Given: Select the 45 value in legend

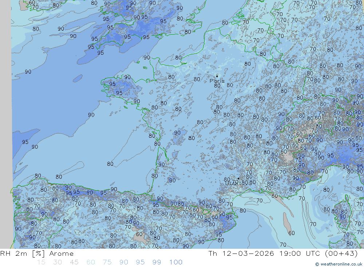Looking at the screenshot, I should [74, 262].
